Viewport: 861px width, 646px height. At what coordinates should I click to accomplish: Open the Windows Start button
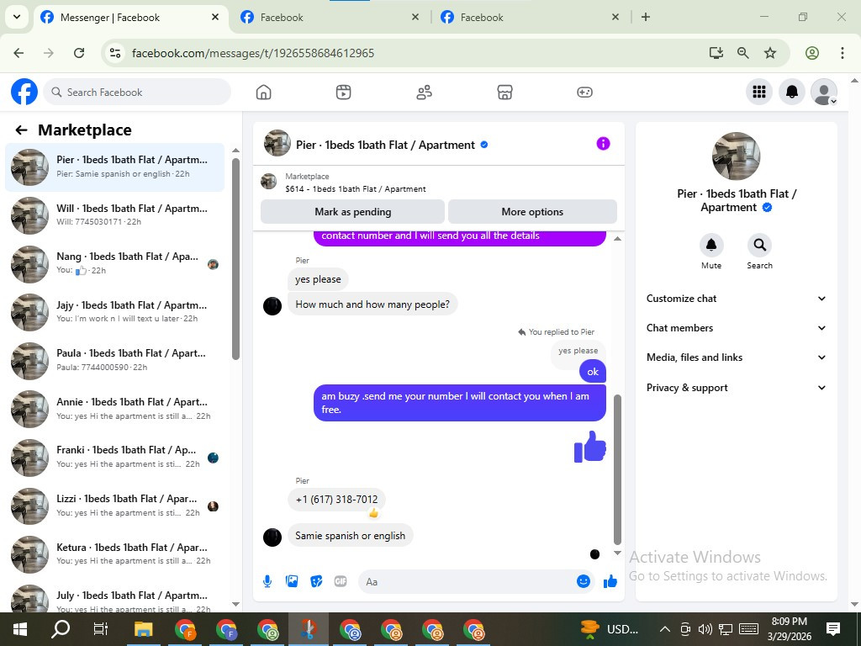click(20, 629)
